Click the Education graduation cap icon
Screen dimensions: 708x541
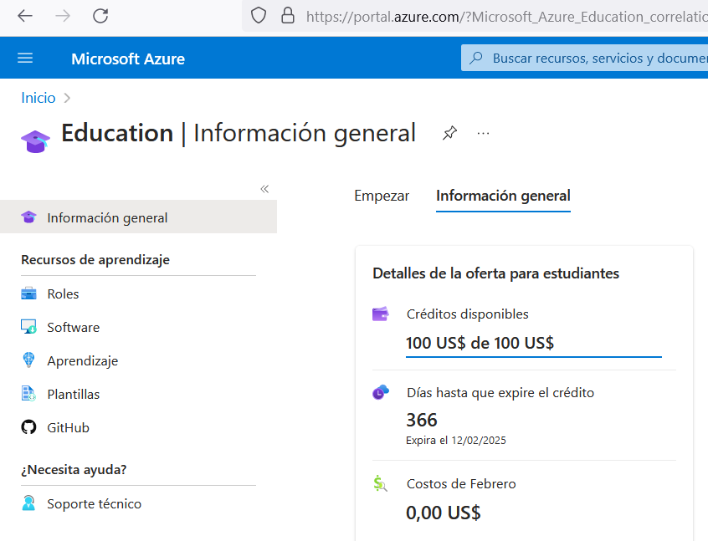pos(36,141)
